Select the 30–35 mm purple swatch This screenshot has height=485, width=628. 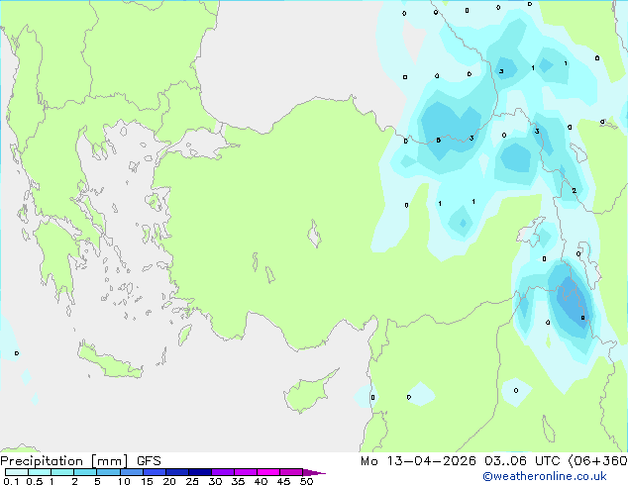223,472
